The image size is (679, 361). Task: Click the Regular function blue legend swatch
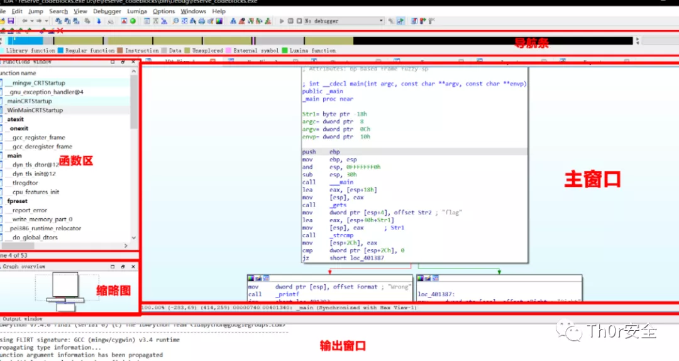60,50
